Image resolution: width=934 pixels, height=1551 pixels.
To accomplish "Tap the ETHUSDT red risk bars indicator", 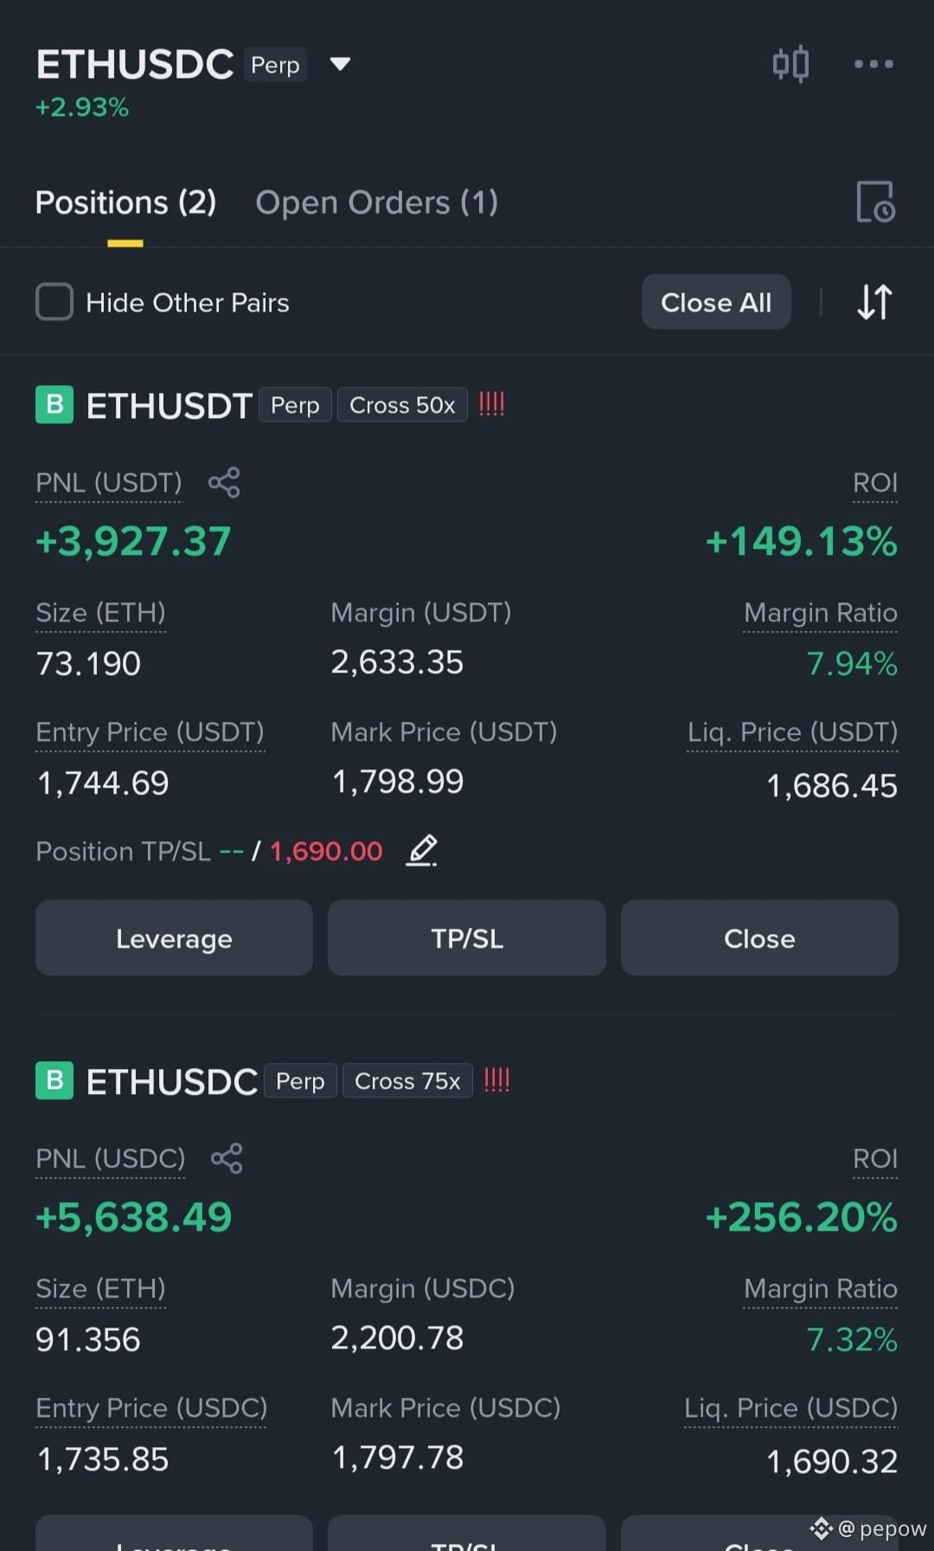I will [492, 404].
